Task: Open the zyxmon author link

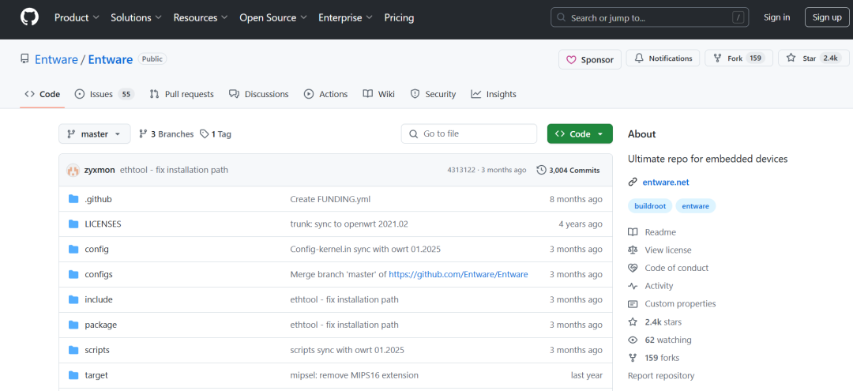Action: (x=100, y=170)
